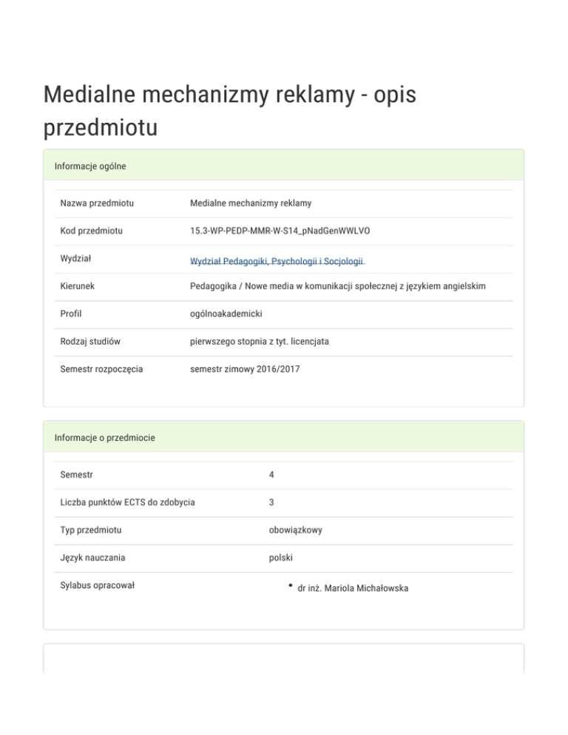Click the "Nazwa przedmiotu" row label
This screenshot has height=735, width=568.
101,203
